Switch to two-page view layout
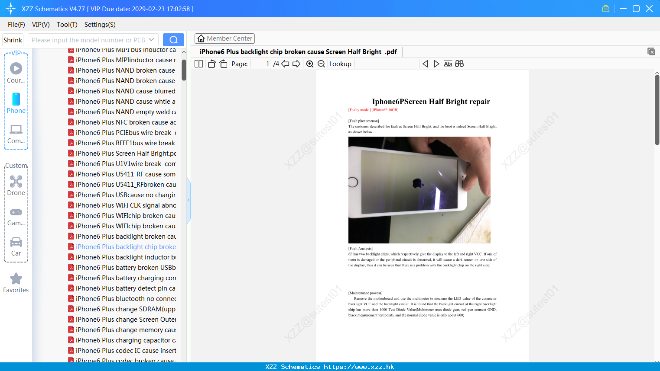660x371 pixels. click(199, 64)
